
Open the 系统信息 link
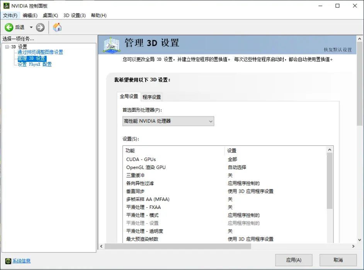click(21, 261)
